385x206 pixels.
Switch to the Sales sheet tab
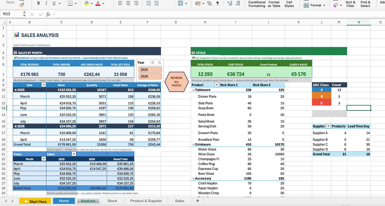click(180, 201)
